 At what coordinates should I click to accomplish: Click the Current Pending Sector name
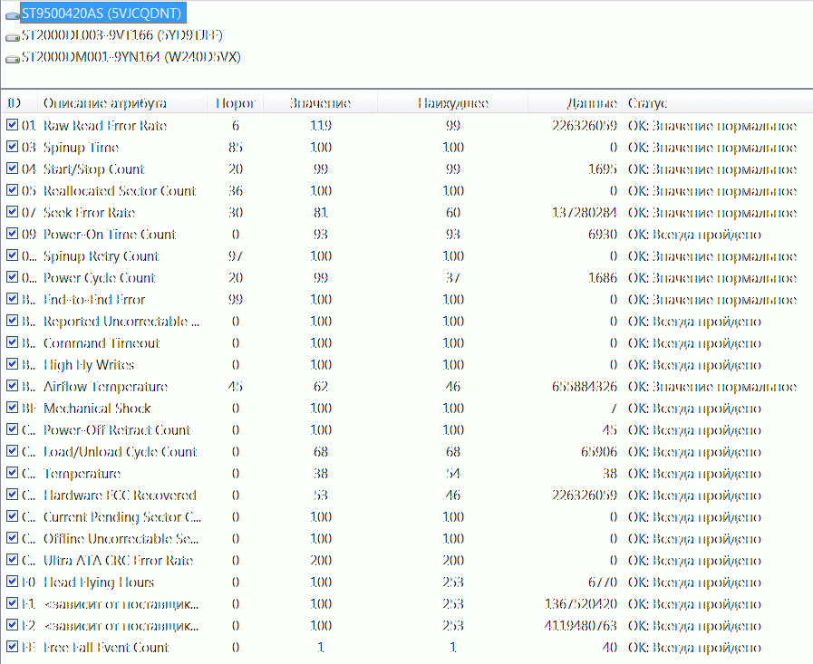[x=122, y=517]
